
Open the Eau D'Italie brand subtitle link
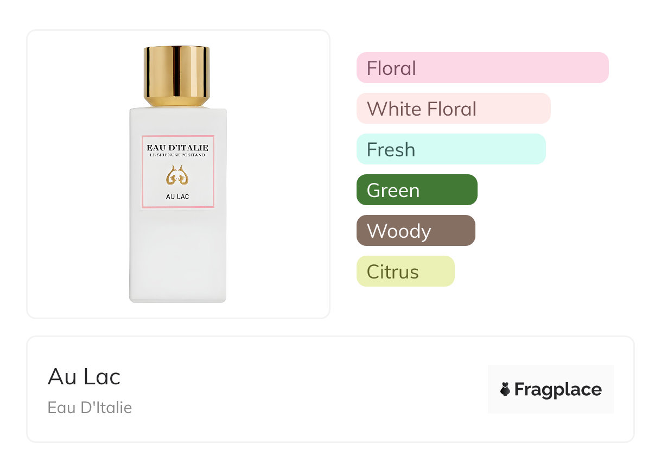click(90, 408)
